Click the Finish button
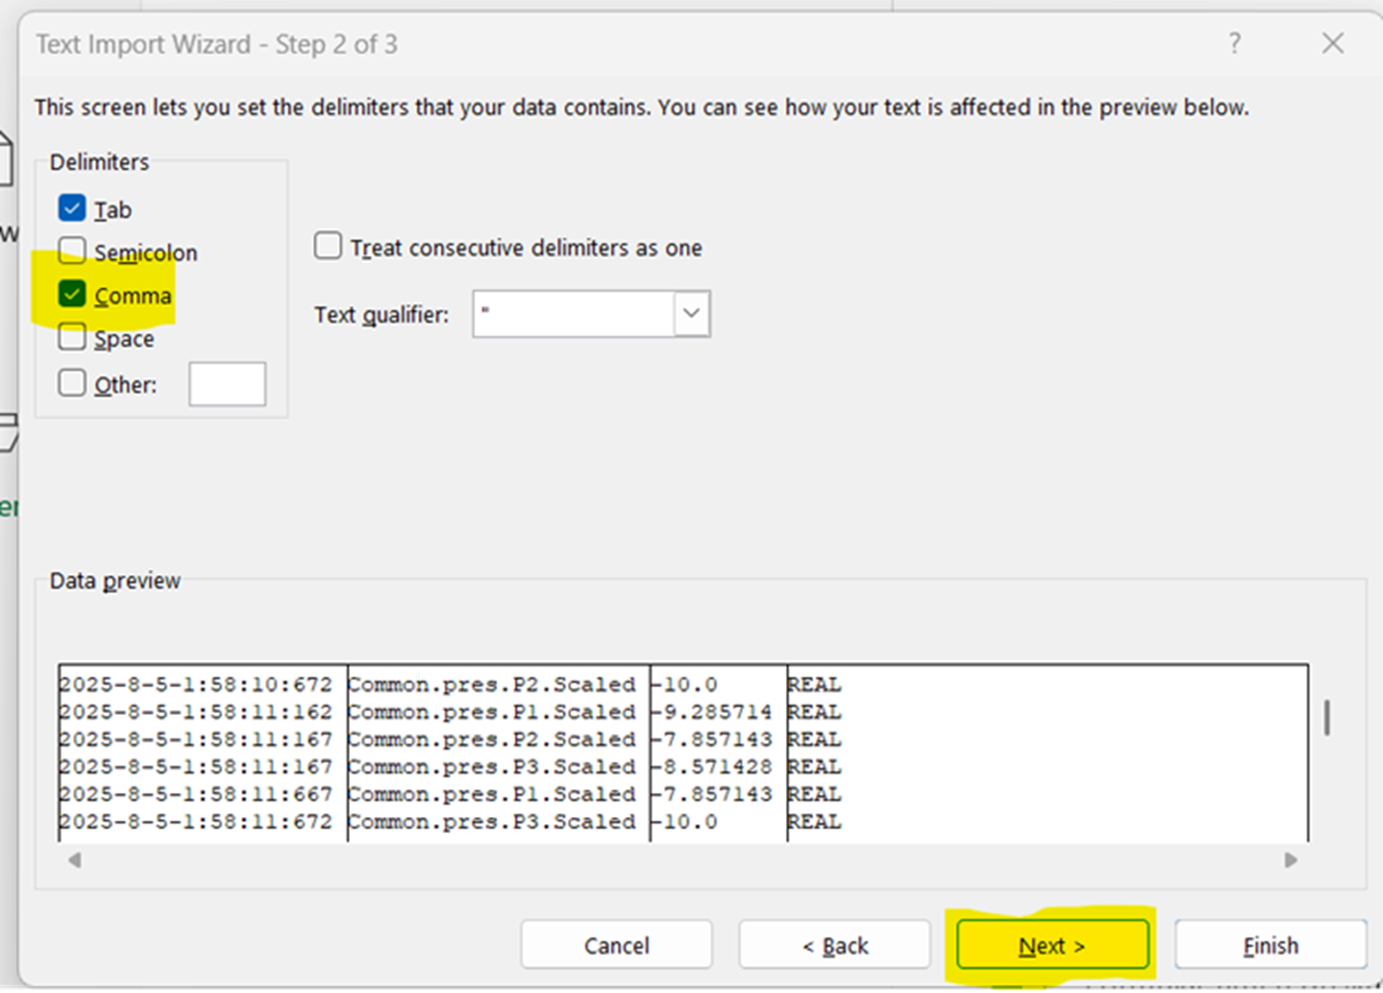This screenshot has width=1383, height=993. [1271, 944]
